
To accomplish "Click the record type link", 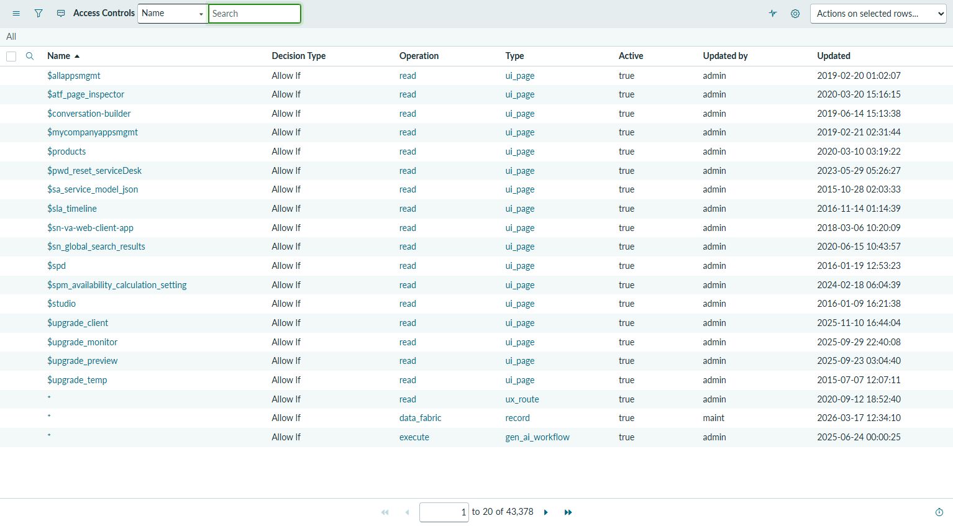I will 518,418.
